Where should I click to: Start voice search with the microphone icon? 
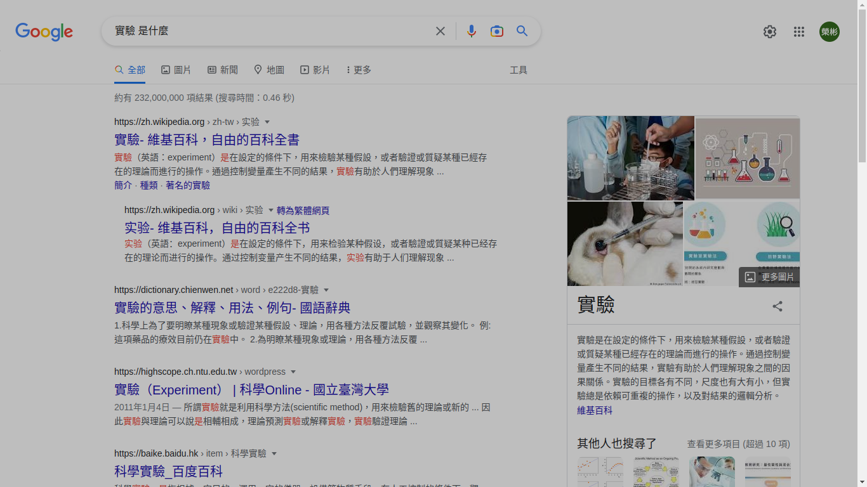[471, 31]
